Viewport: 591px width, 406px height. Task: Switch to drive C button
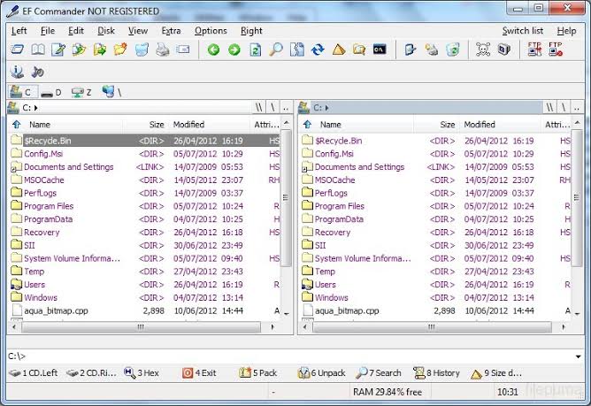coord(23,92)
